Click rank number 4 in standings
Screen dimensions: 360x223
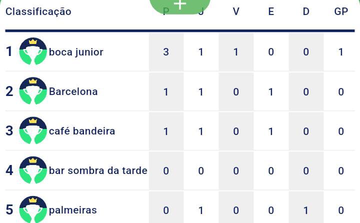pyautogui.click(x=9, y=170)
